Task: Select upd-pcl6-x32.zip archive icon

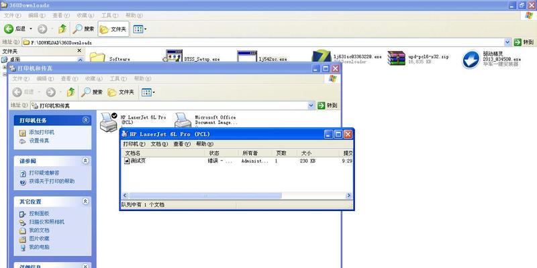Action: (x=396, y=58)
